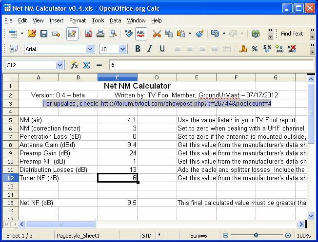Click the Format Paintbrush icon
The width and height of the screenshot is (318, 242).
199,34
